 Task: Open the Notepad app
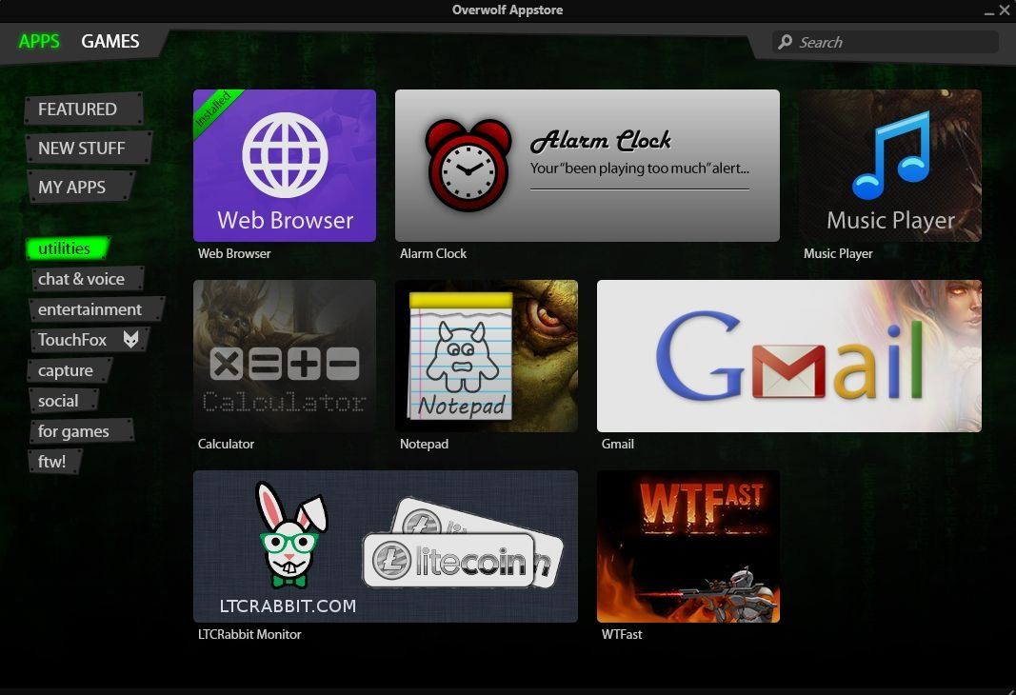(x=486, y=355)
